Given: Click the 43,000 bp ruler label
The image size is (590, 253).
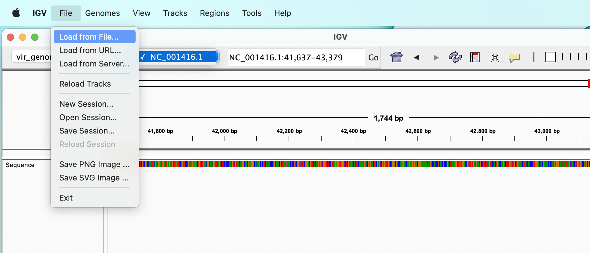Looking at the screenshot, I should coord(547,131).
